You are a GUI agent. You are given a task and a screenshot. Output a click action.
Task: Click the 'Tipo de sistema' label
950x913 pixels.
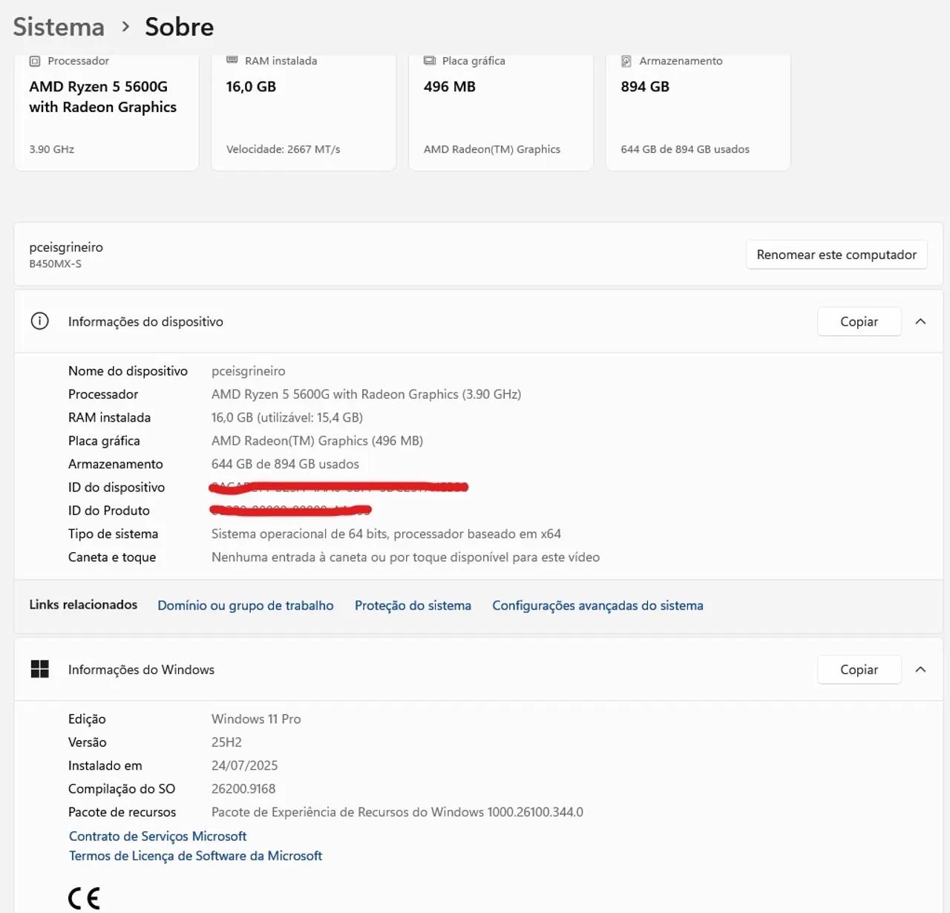tap(113, 534)
